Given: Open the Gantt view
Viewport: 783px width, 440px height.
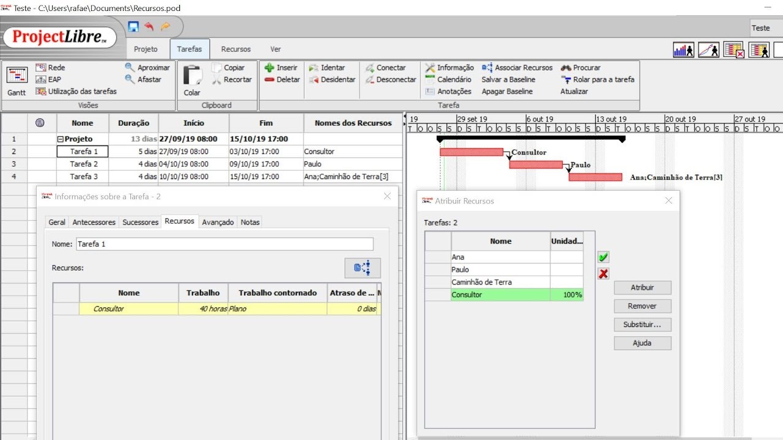Looking at the screenshot, I should 17,81.
